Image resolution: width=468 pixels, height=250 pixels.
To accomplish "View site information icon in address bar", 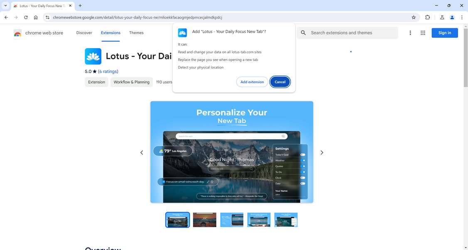I will (x=47, y=17).
